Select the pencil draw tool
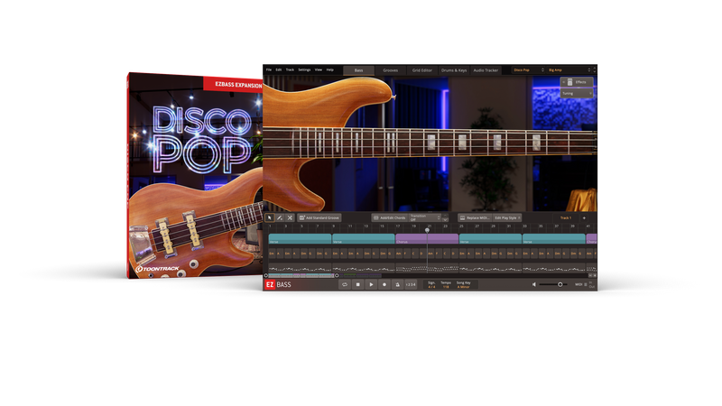Screen dimensions: 722x406 click(x=280, y=217)
